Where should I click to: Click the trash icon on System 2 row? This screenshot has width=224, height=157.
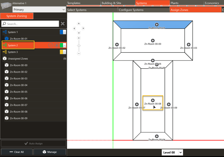point(57,45)
